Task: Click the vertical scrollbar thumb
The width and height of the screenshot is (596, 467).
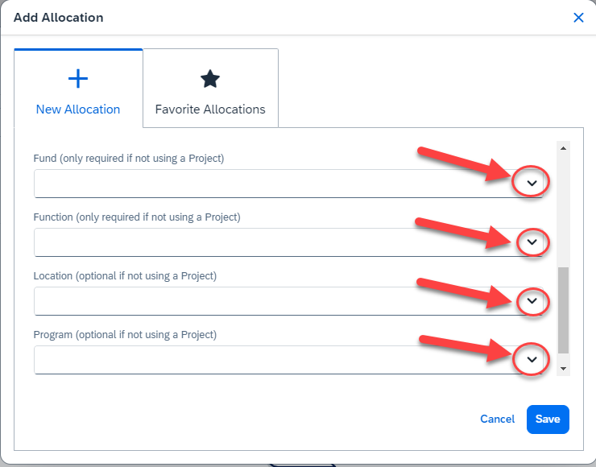Action: tap(563, 310)
